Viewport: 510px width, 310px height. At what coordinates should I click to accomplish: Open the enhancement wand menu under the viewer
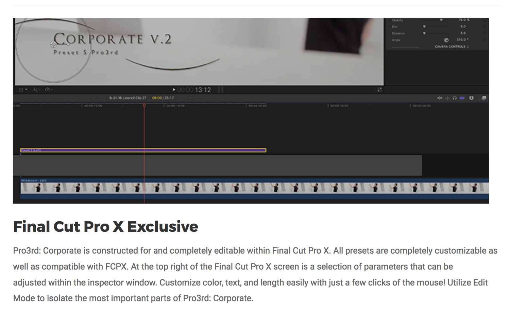click(36, 90)
